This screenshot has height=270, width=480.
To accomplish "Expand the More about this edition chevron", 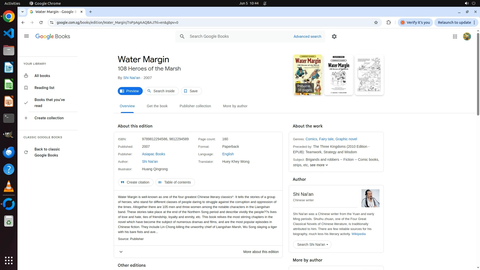I will pyautogui.click(x=121, y=252).
